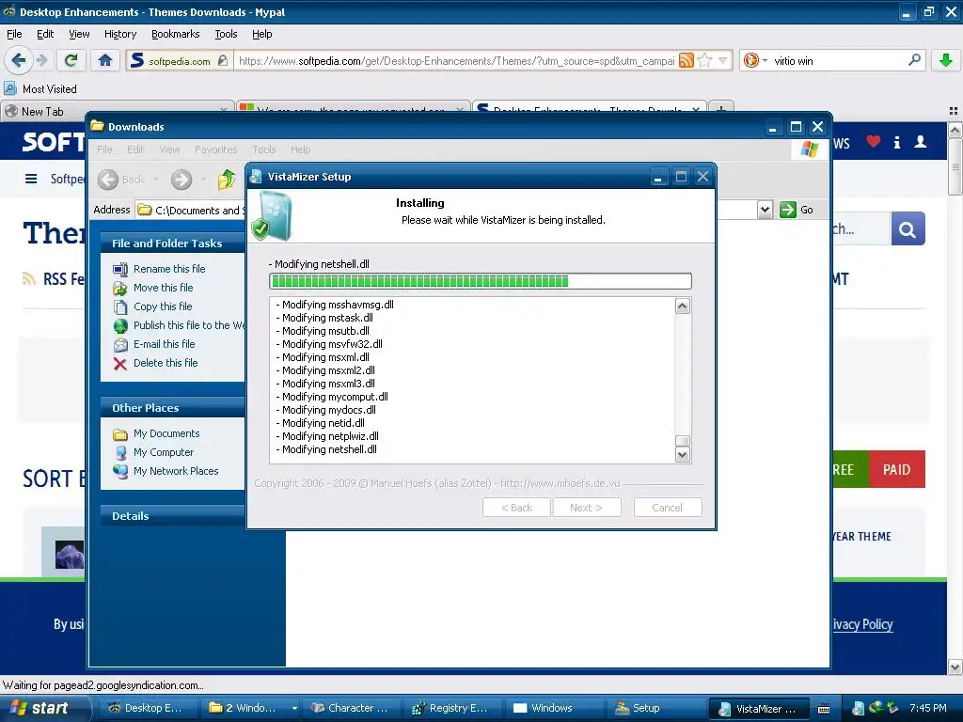This screenshot has width=963, height=722.
Task: Click the Next button in VistaMizer Setup
Action: [586, 507]
